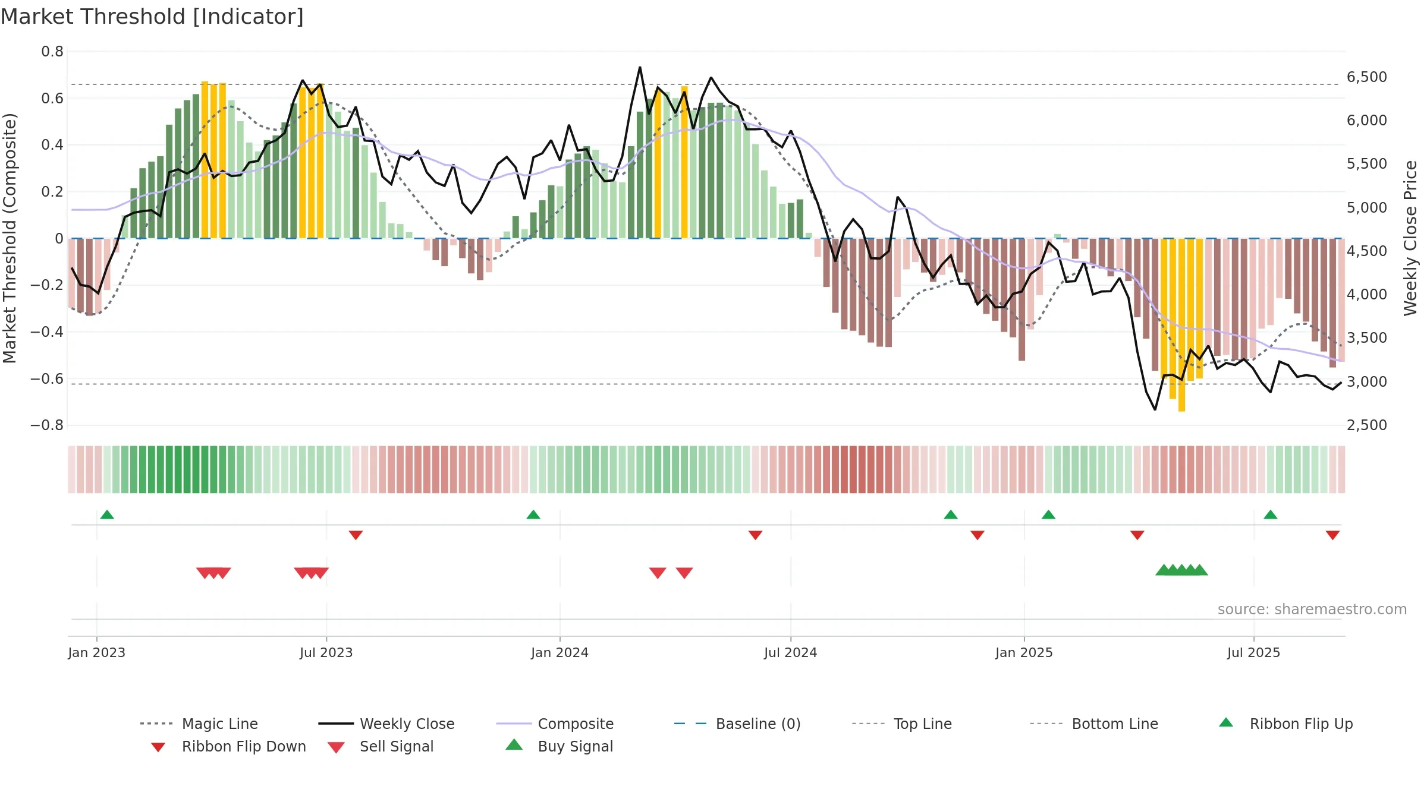The height and width of the screenshot is (802, 1427).
Task: Click the 'Weekly Close Price' axis title
Action: click(1410, 238)
